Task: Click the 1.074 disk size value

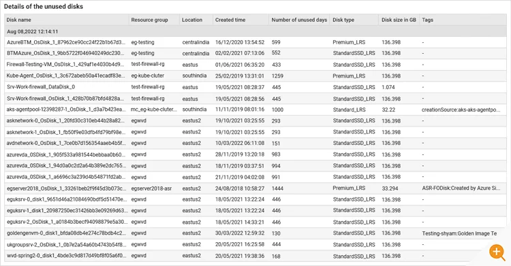Action: (388, 87)
